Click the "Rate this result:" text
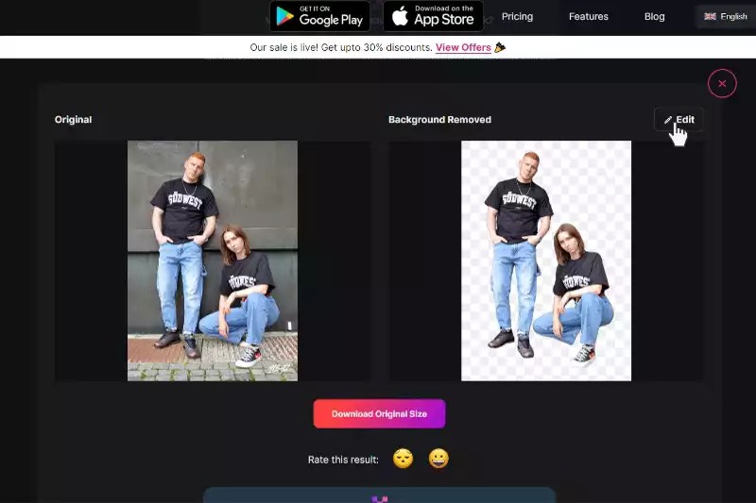This screenshot has height=503, width=756. tap(343, 460)
